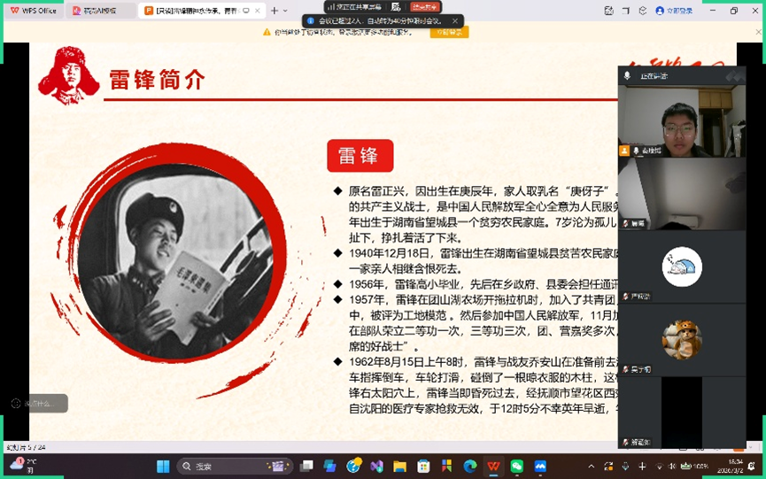Select the bear avatar participant tile
This screenshot has height=479, width=766.
pyautogui.click(x=681, y=339)
